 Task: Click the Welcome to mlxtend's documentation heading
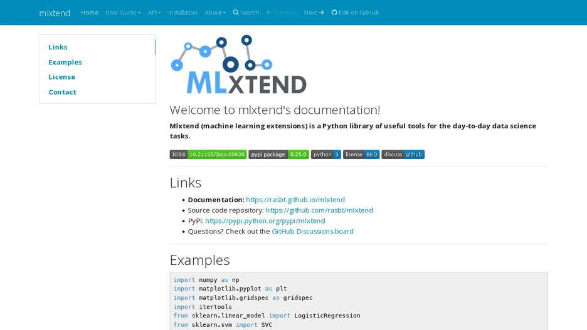[275, 110]
